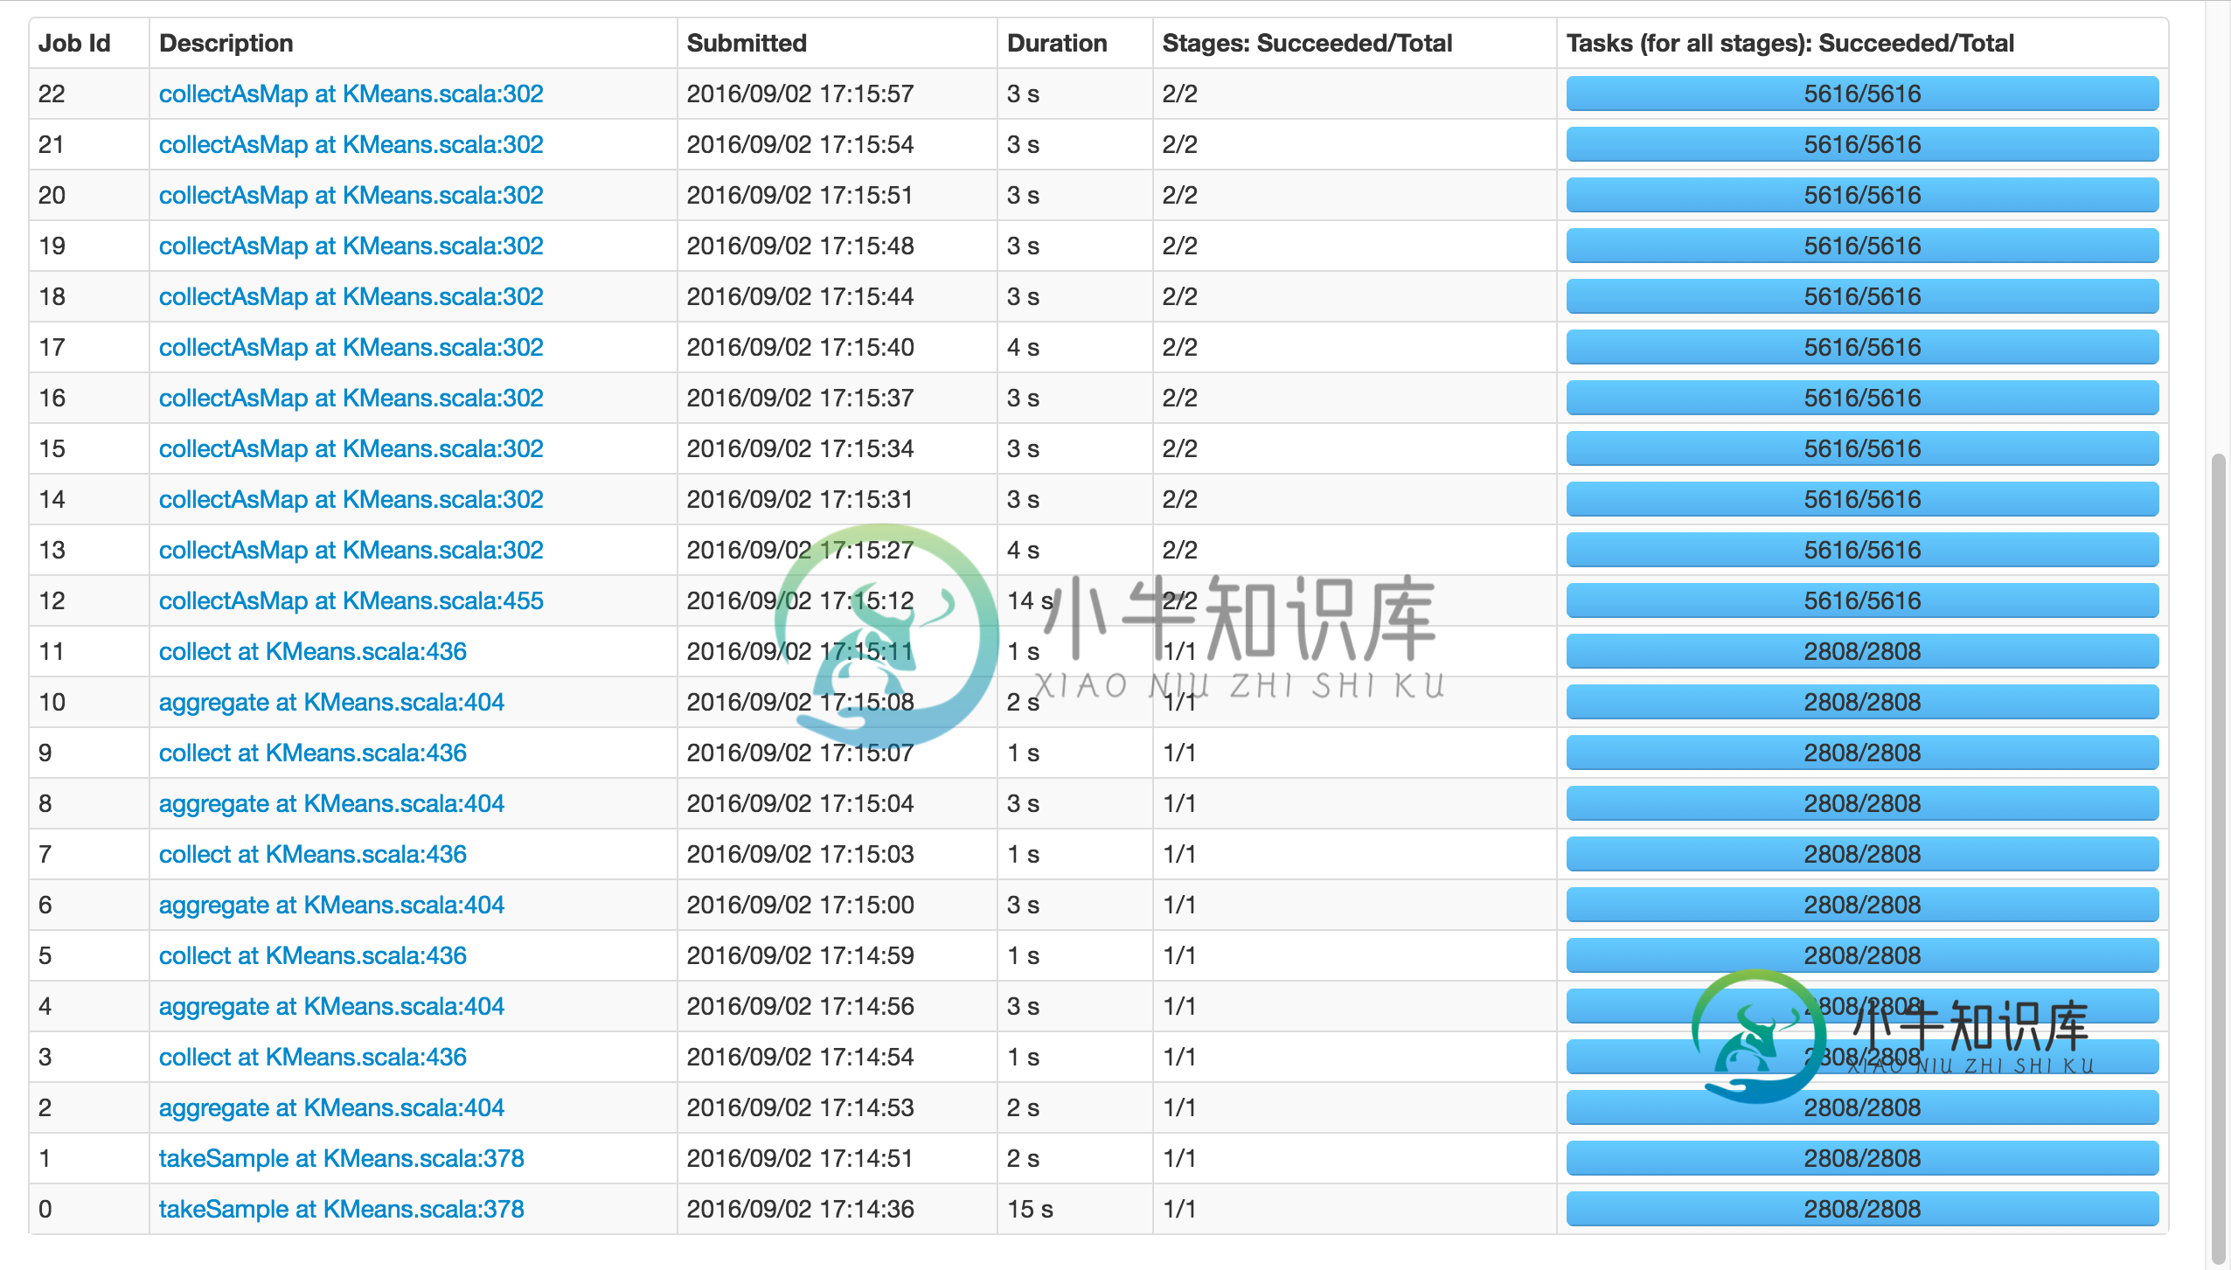Open job 9 collect at KMeans.scala:436 link
Image resolution: width=2231 pixels, height=1270 pixels.
(x=312, y=753)
